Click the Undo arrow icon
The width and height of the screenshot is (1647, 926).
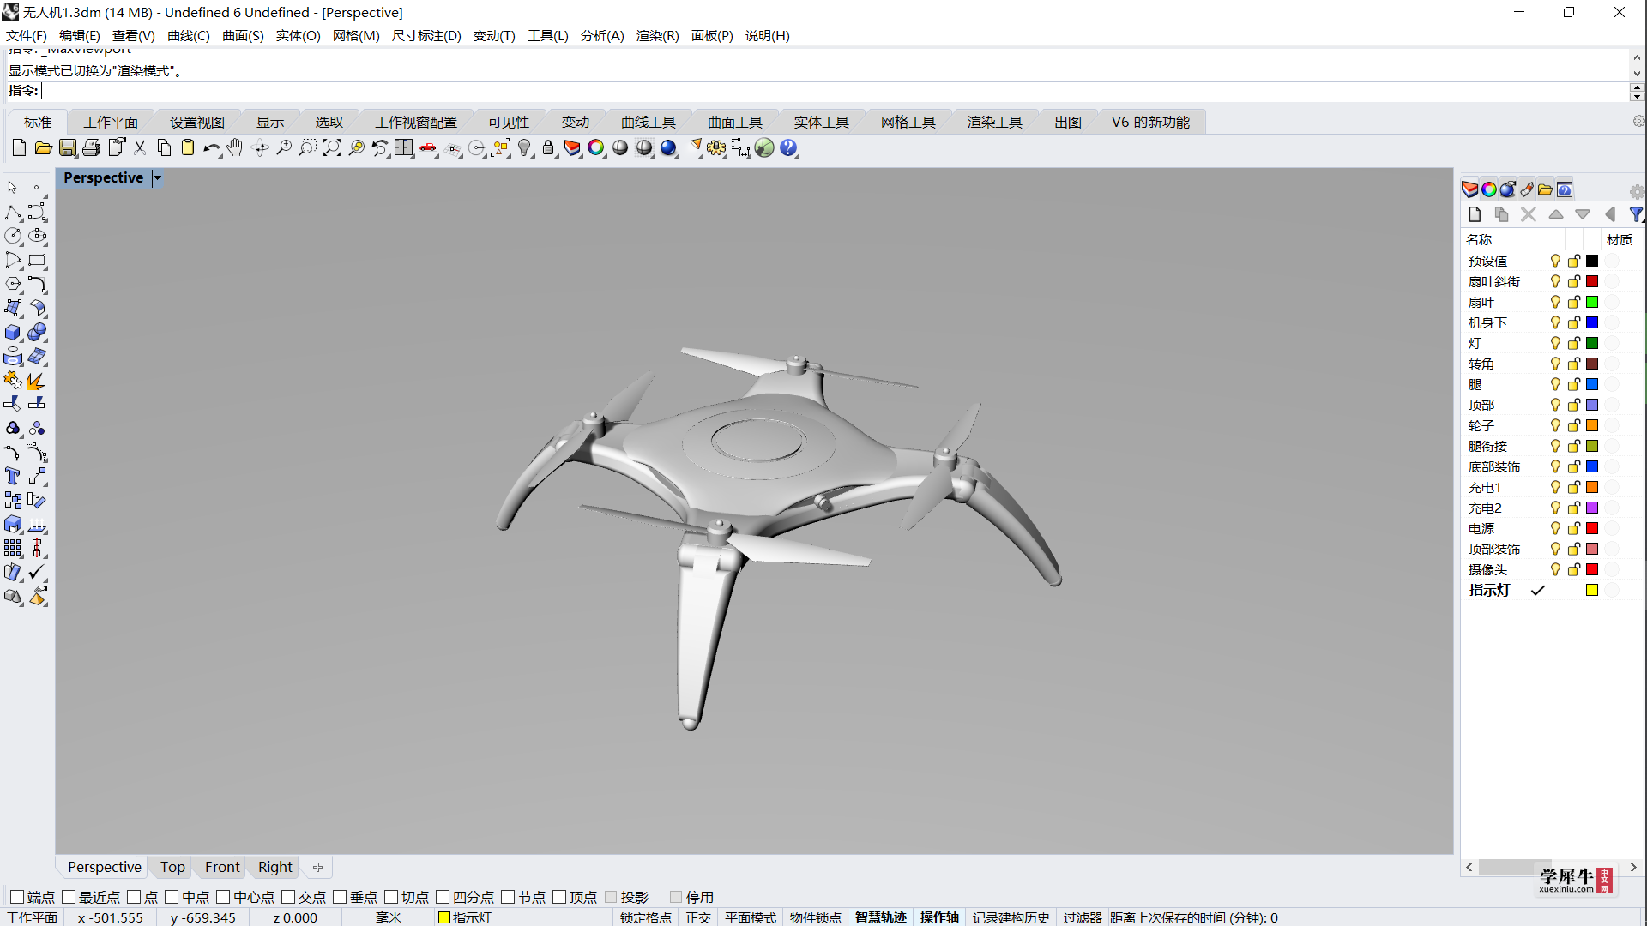[211, 148]
